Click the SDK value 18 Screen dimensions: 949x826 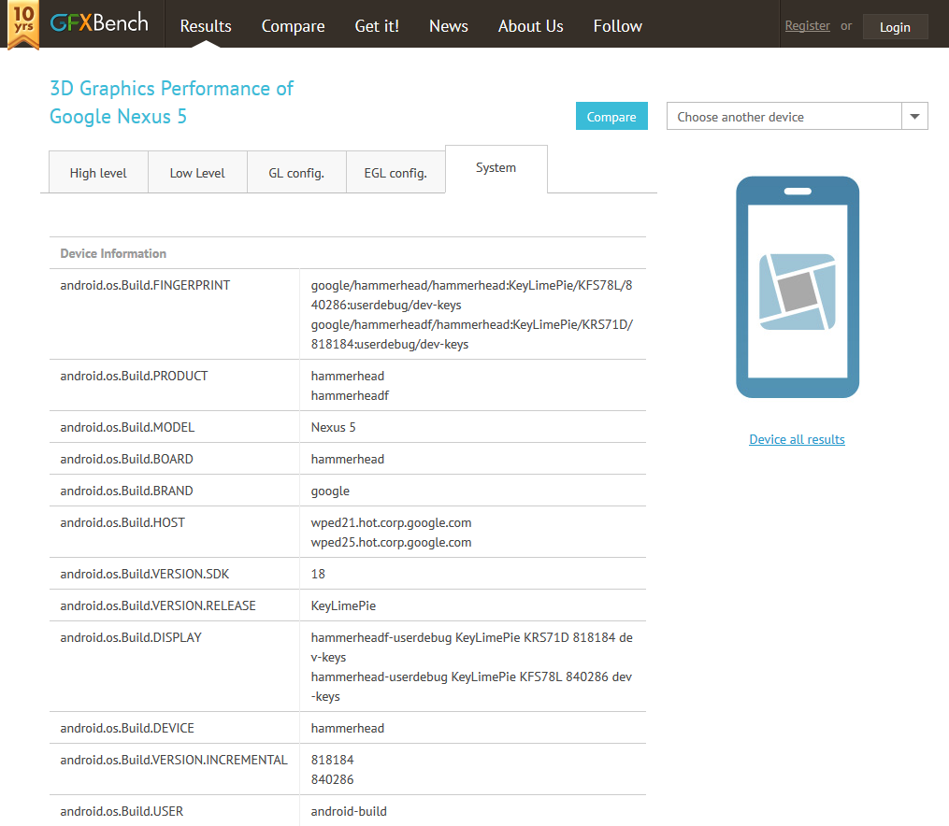click(318, 574)
